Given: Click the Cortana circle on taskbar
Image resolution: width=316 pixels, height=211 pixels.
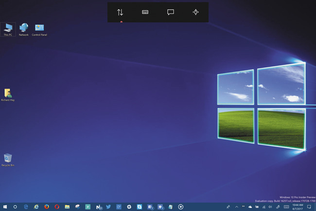Looking at the screenshot, I should (x=16, y=207).
